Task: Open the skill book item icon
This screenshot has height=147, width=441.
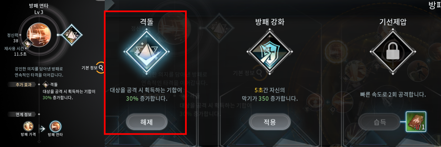Action: point(416,122)
